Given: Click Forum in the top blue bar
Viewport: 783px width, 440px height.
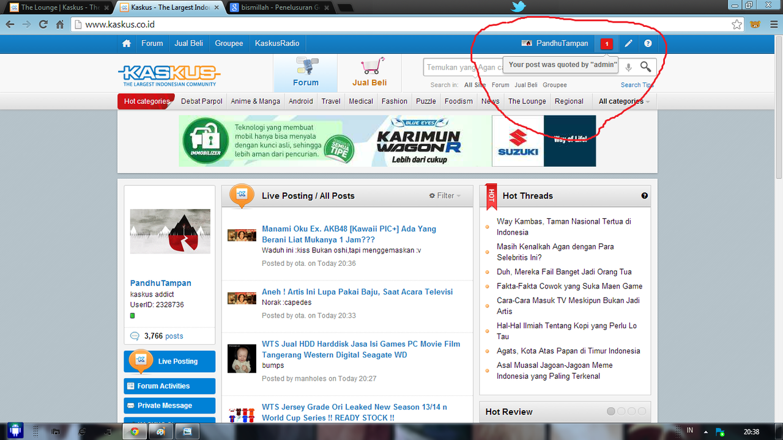Looking at the screenshot, I should click(152, 43).
